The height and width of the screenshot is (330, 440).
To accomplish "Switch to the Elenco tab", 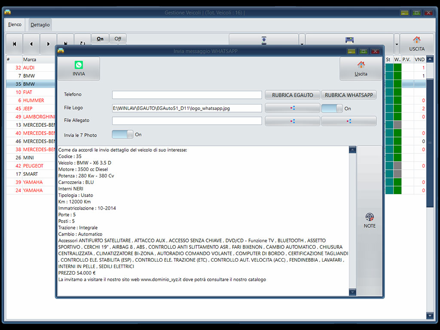I will tap(15, 24).
